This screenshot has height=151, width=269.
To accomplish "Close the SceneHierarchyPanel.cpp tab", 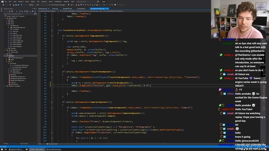I will coord(108,8).
